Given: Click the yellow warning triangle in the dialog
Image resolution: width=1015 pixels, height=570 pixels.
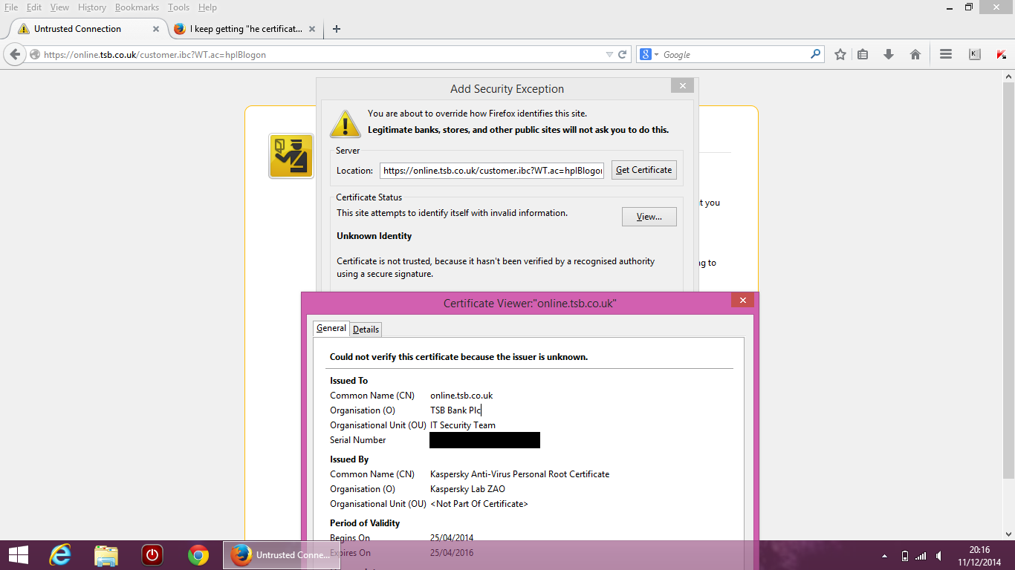Looking at the screenshot, I should 346,124.
